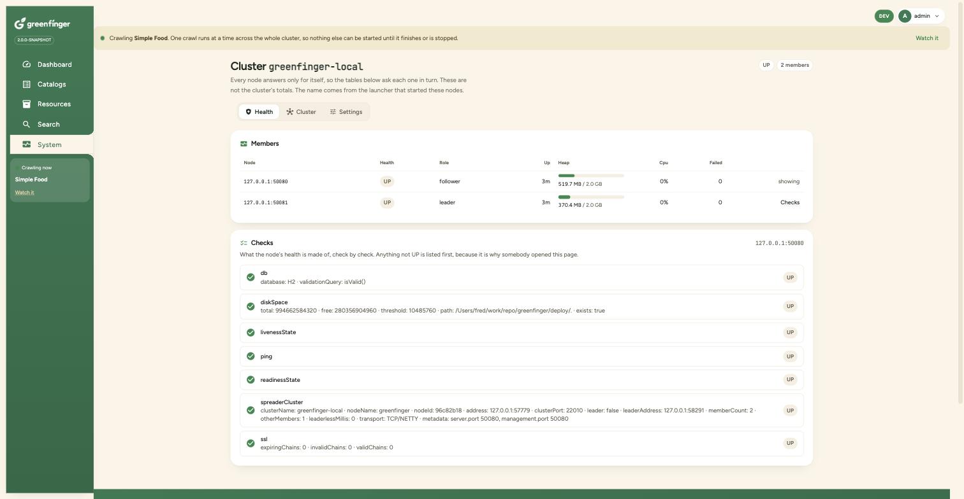Image resolution: width=964 pixels, height=499 pixels.
Task: Click the Cluster tab nodes icon
Action: click(x=290, y=112)
